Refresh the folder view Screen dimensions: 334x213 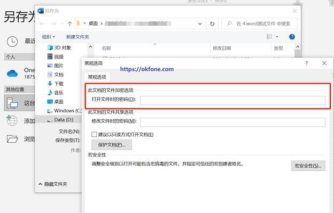(x=212, y=23)
